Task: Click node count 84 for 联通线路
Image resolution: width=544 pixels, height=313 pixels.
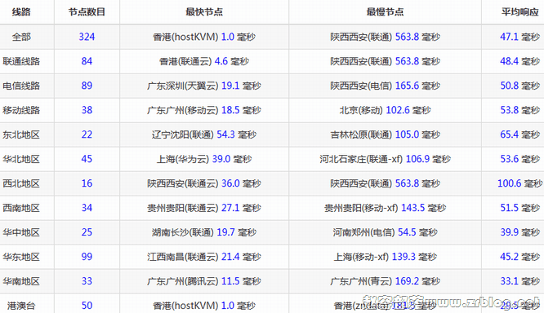Action: 87,61
